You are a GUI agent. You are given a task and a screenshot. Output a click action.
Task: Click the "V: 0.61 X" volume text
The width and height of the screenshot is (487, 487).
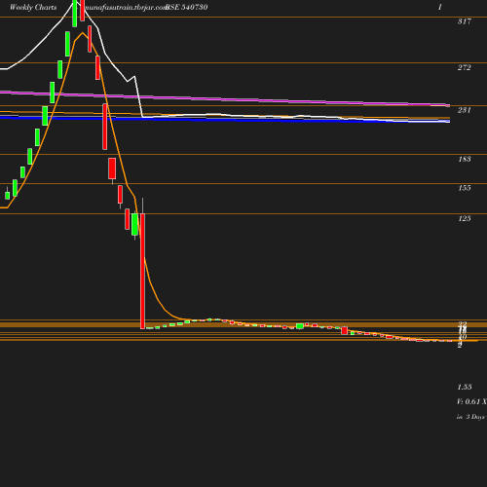pos(471,401)
